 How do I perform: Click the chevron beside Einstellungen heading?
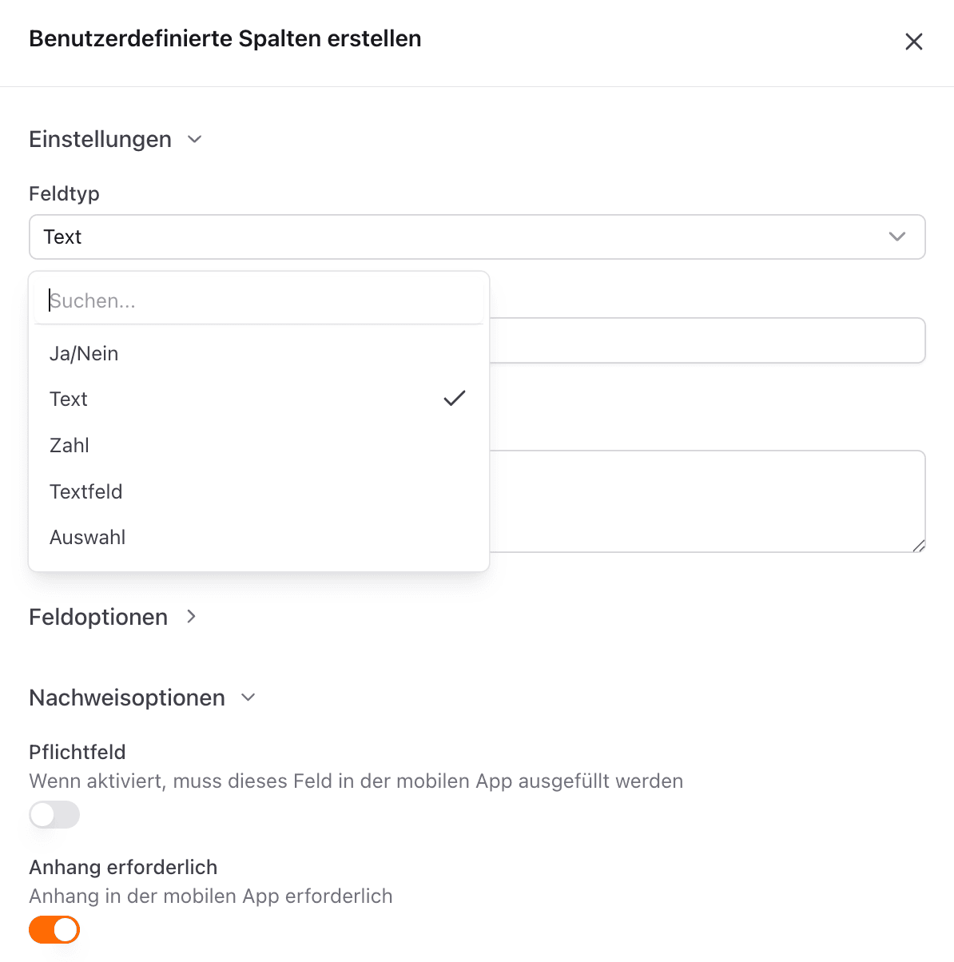pyautogui.click(x=194, y=139)
